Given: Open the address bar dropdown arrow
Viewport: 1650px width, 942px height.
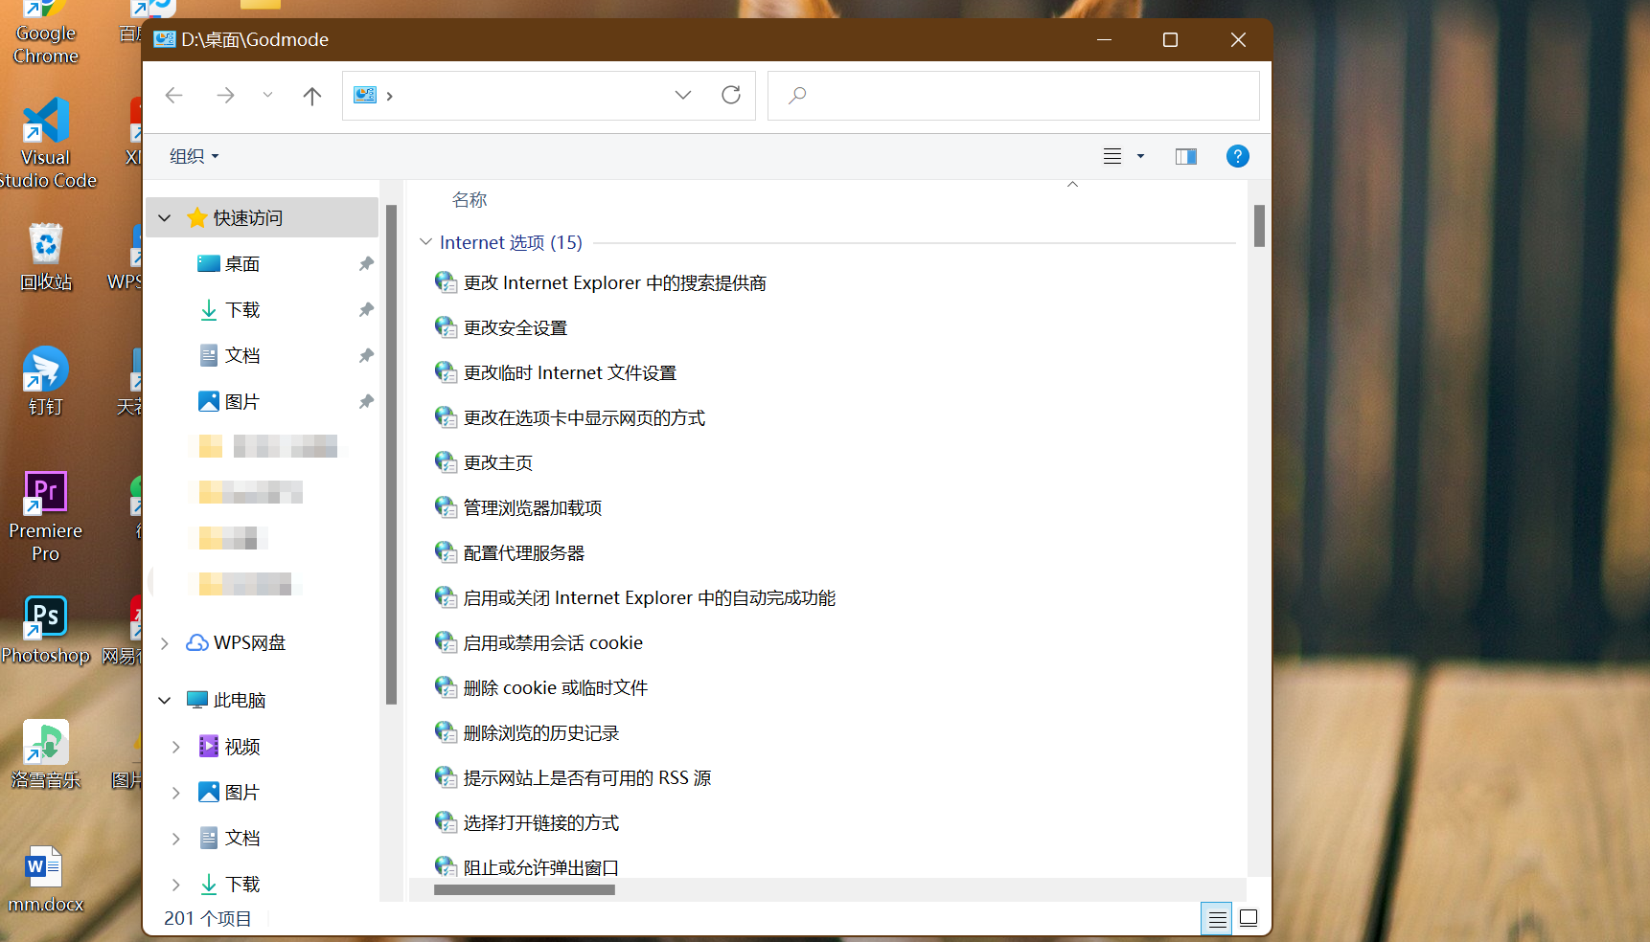Looking at the screenshot, I should pos(682,95).
